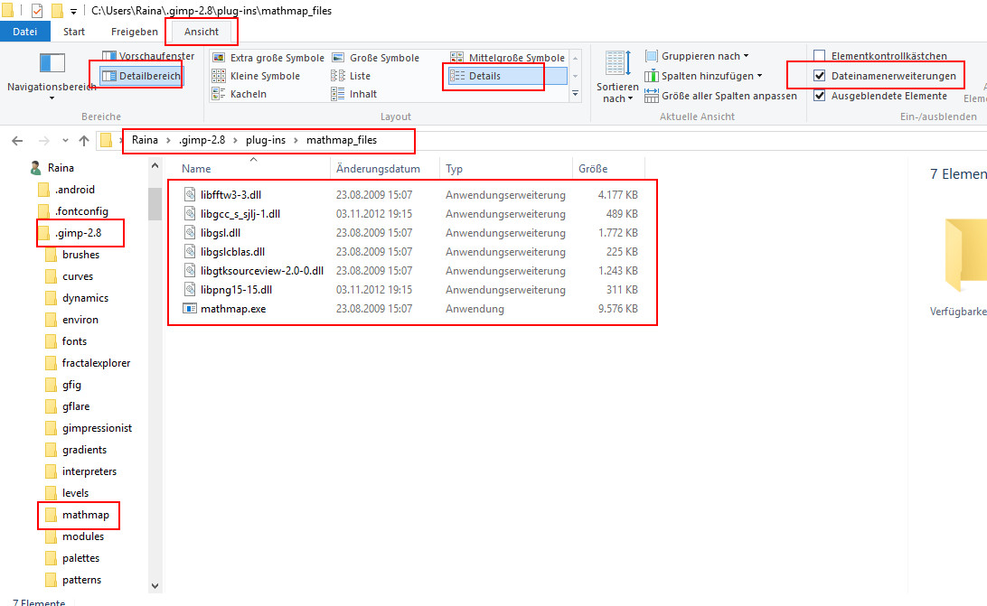
Task: Open the Freigeben ribbon tab
Action: [x=134, y=32]
